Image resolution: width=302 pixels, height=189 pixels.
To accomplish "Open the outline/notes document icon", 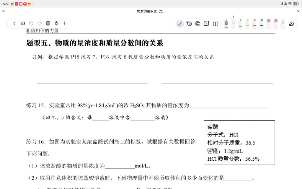I will click(x=48, y=23).
